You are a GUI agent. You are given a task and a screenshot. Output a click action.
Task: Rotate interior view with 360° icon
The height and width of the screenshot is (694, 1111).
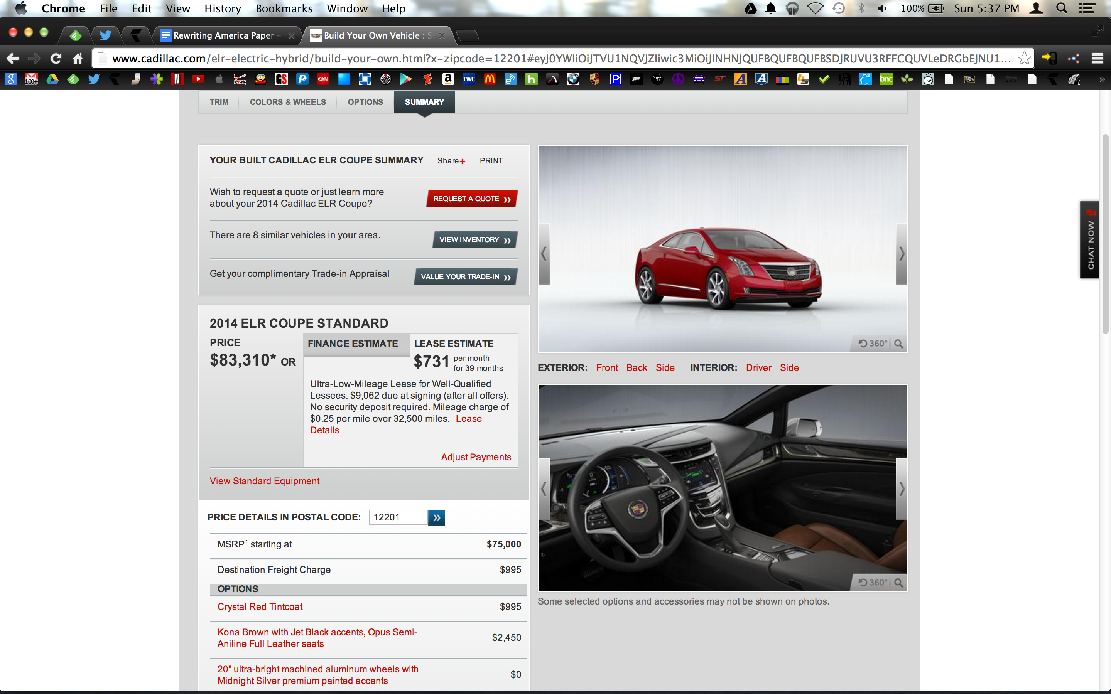pos(873,583)
